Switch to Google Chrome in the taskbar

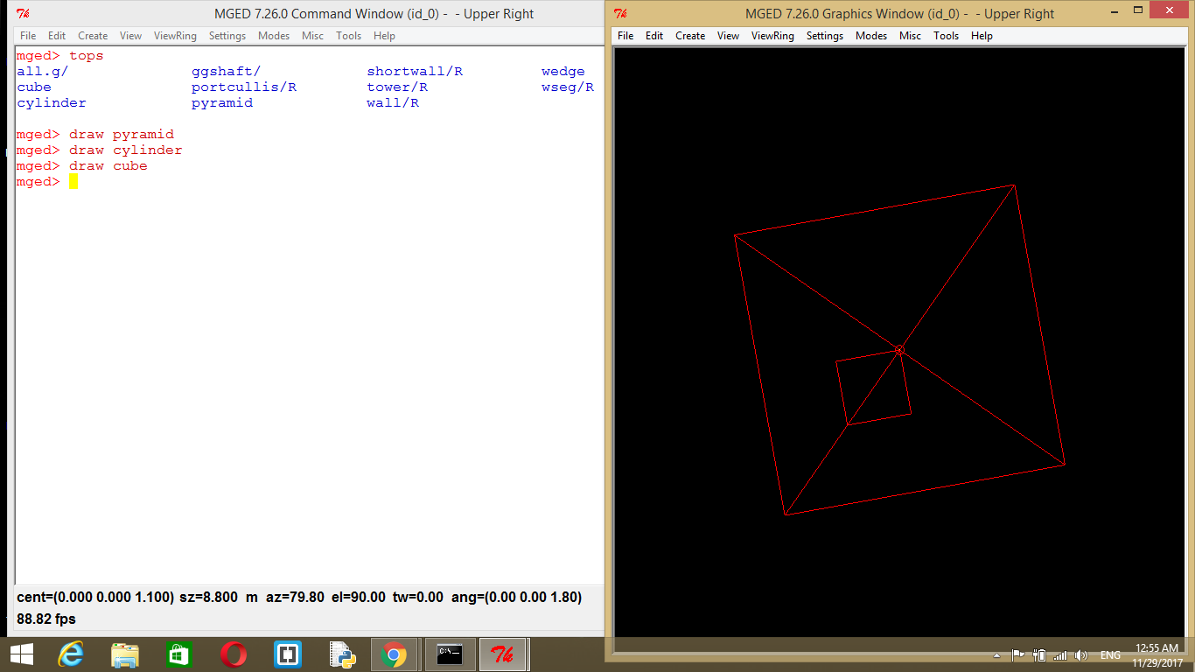395,654
